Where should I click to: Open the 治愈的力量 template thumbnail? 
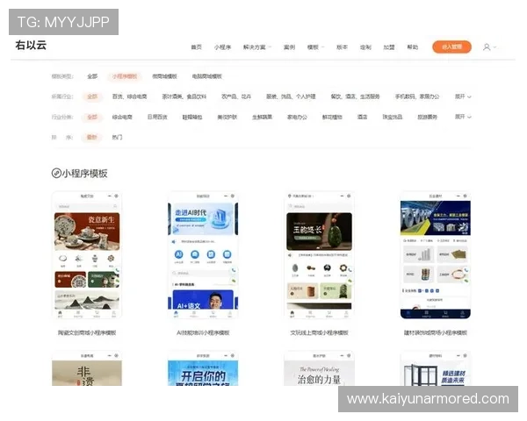tap(320, 368)
